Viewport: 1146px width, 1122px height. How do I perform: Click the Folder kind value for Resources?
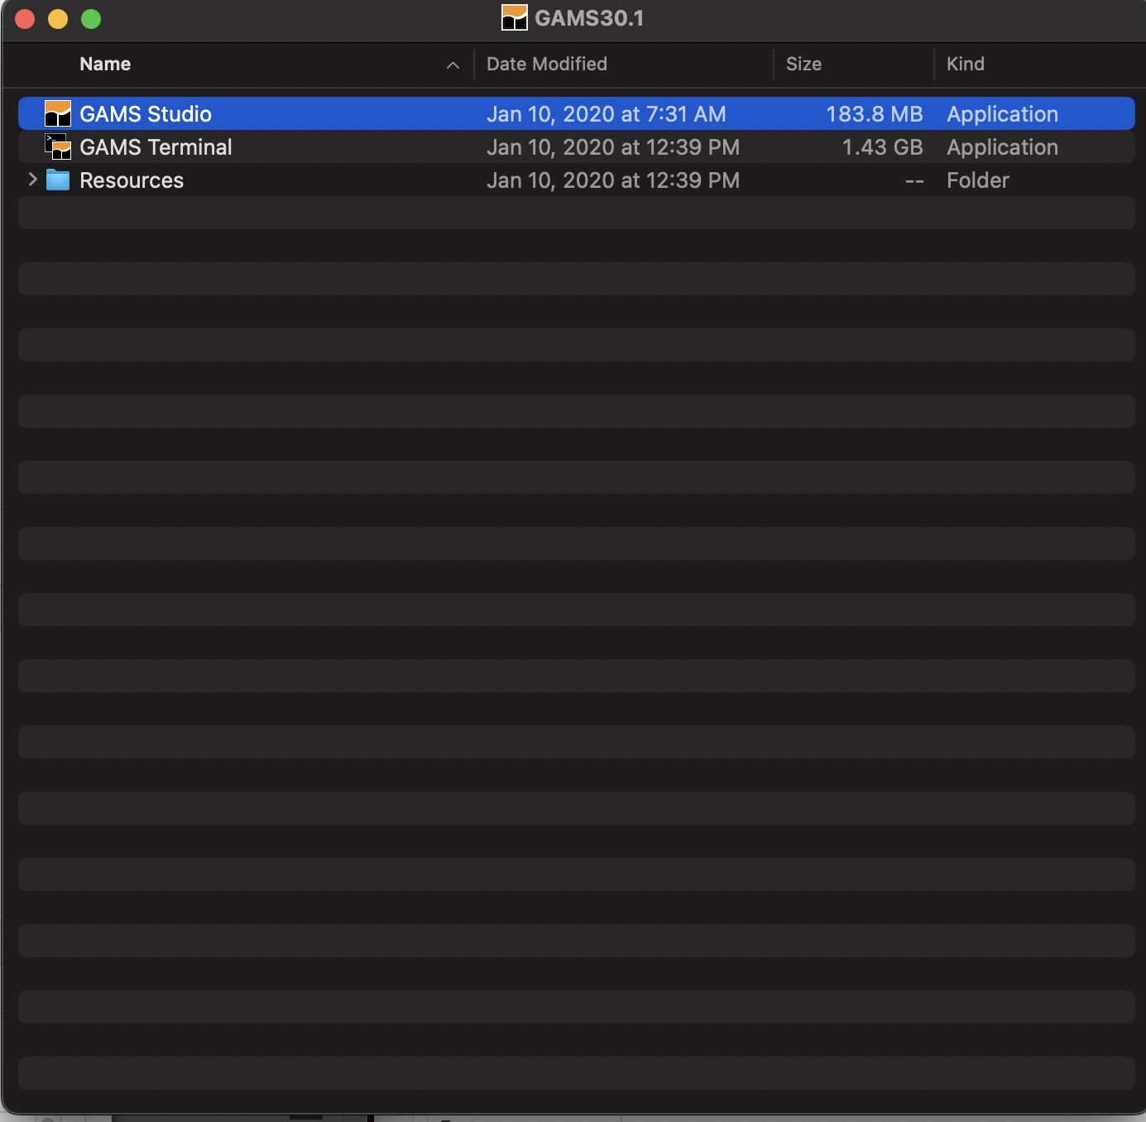click(x=978, y=180)
